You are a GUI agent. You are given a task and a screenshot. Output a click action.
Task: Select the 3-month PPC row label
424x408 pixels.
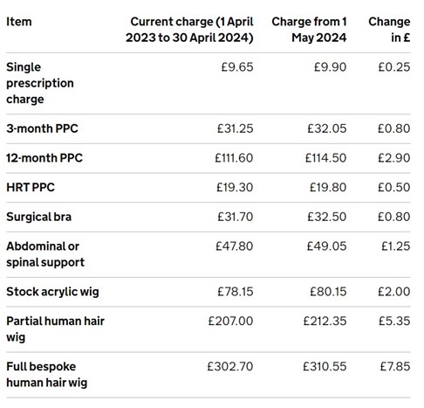42,128
